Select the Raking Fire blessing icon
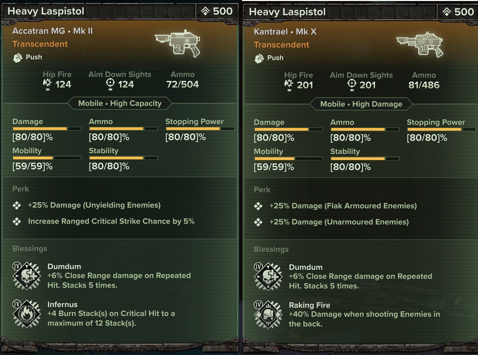Image resolution: width=478 pixels, height=355 pixels. [268, 315]
